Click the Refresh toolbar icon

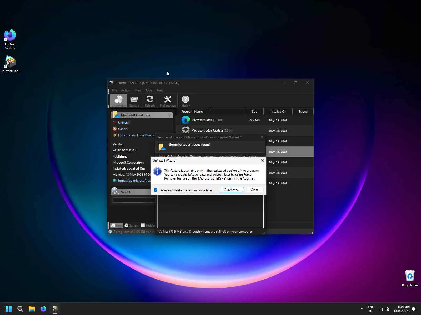pos(150,101)
